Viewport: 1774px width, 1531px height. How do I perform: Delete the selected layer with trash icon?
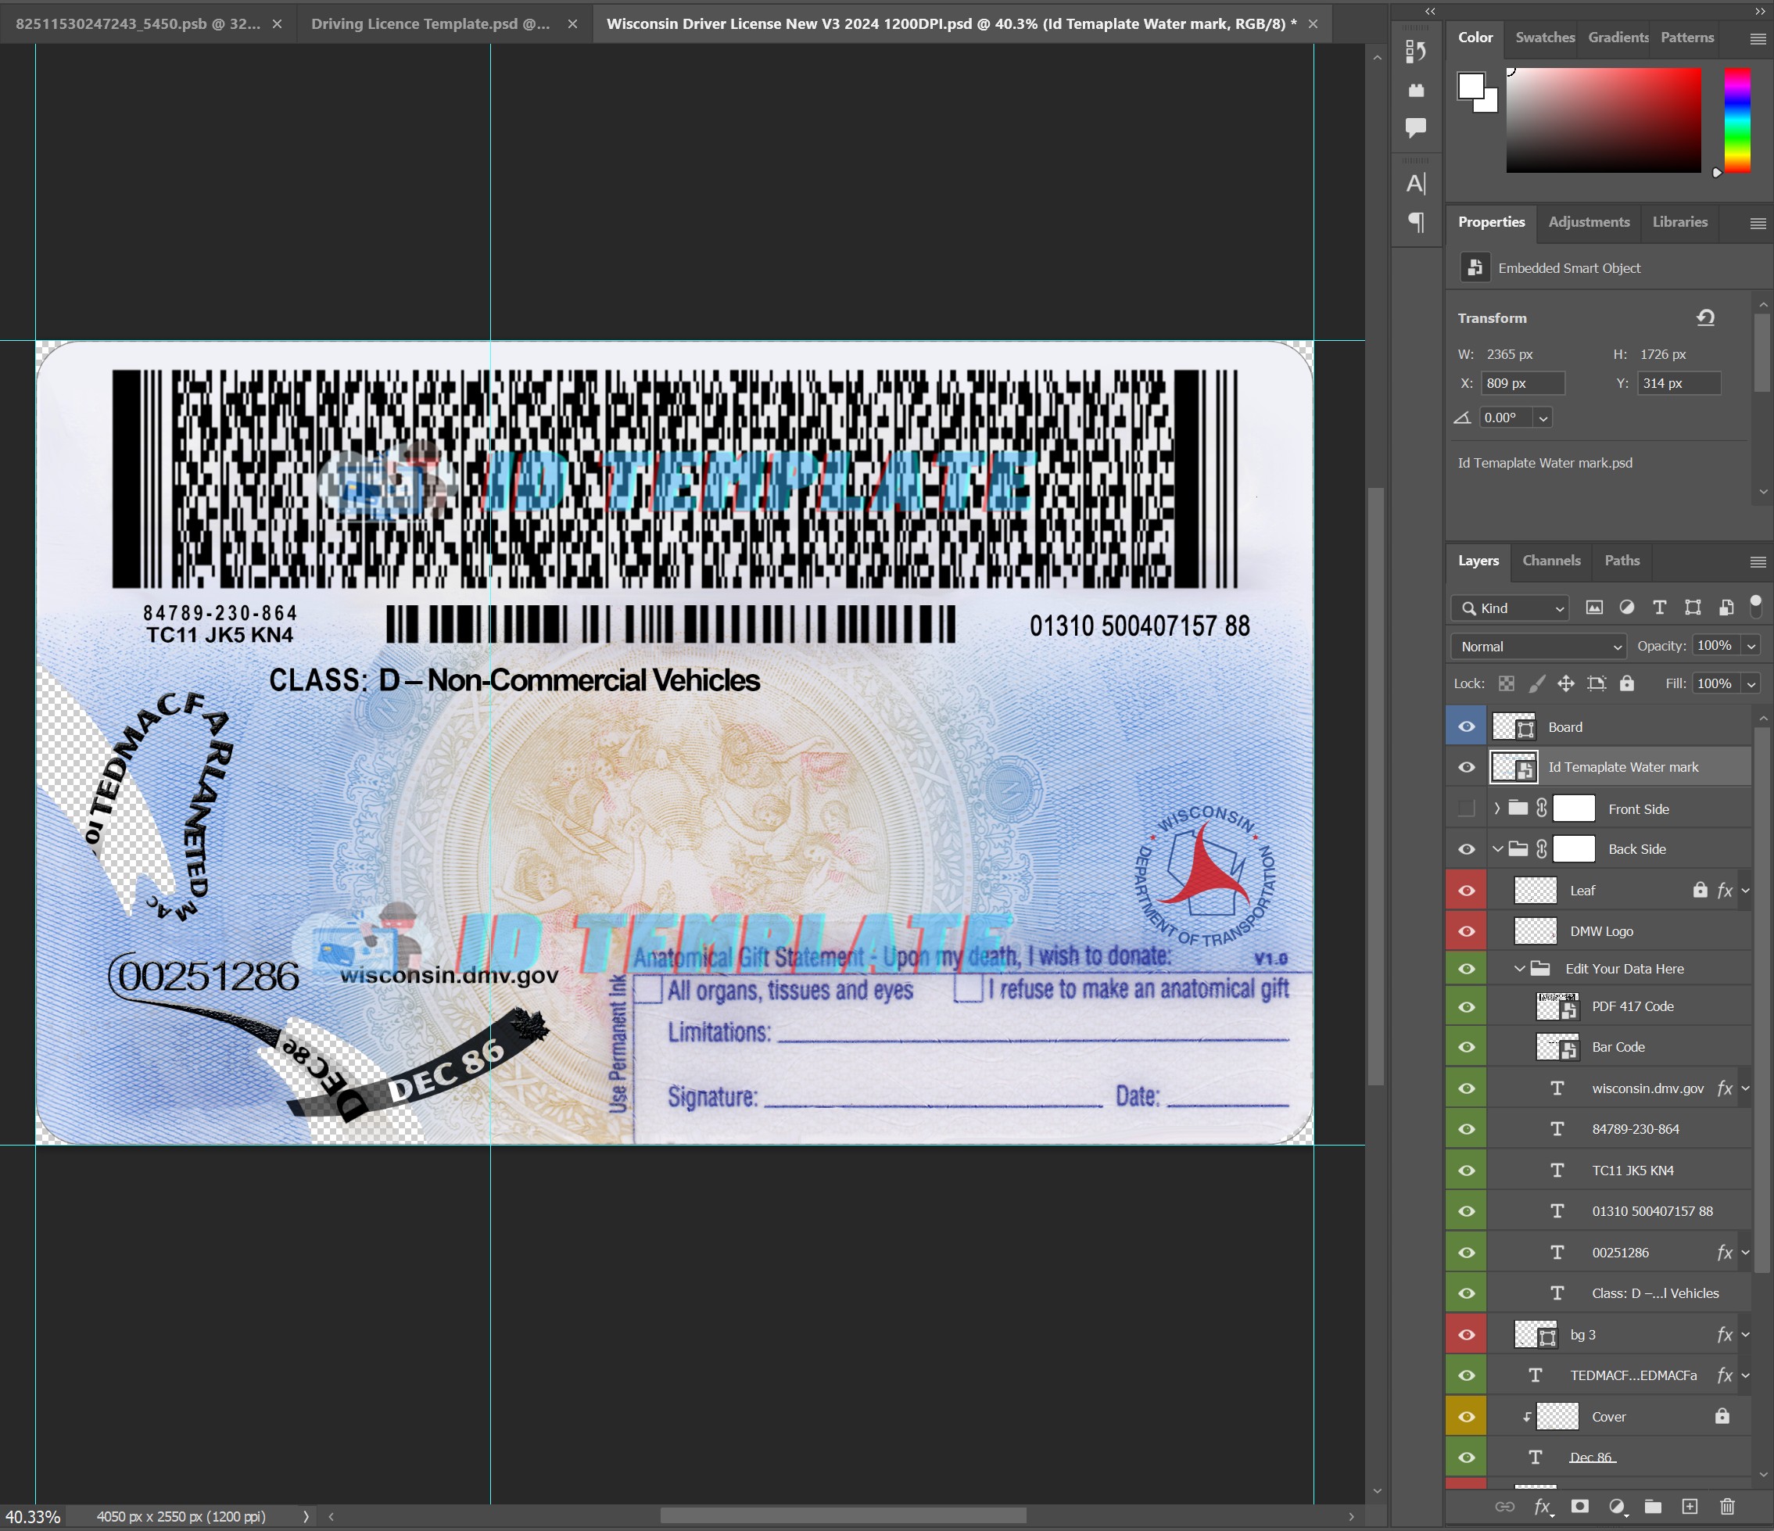coord(1727,1506)
